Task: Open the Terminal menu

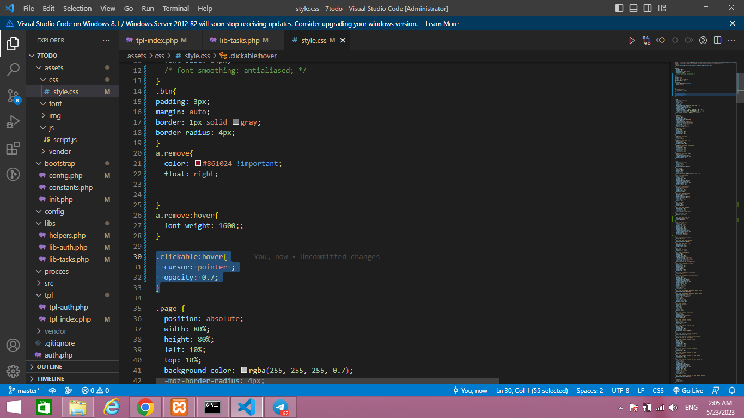Action: point(176,8)
